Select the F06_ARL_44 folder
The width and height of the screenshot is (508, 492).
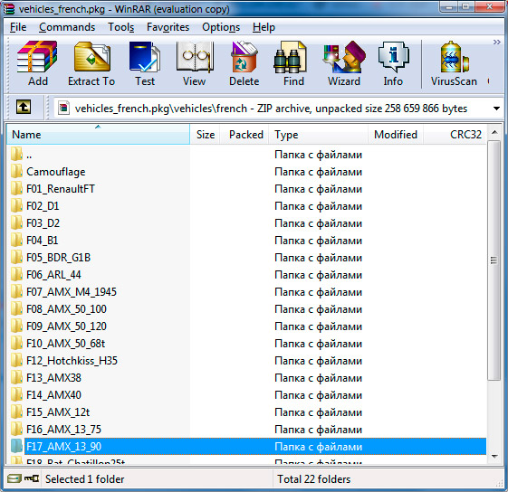(x=246, y=275)
